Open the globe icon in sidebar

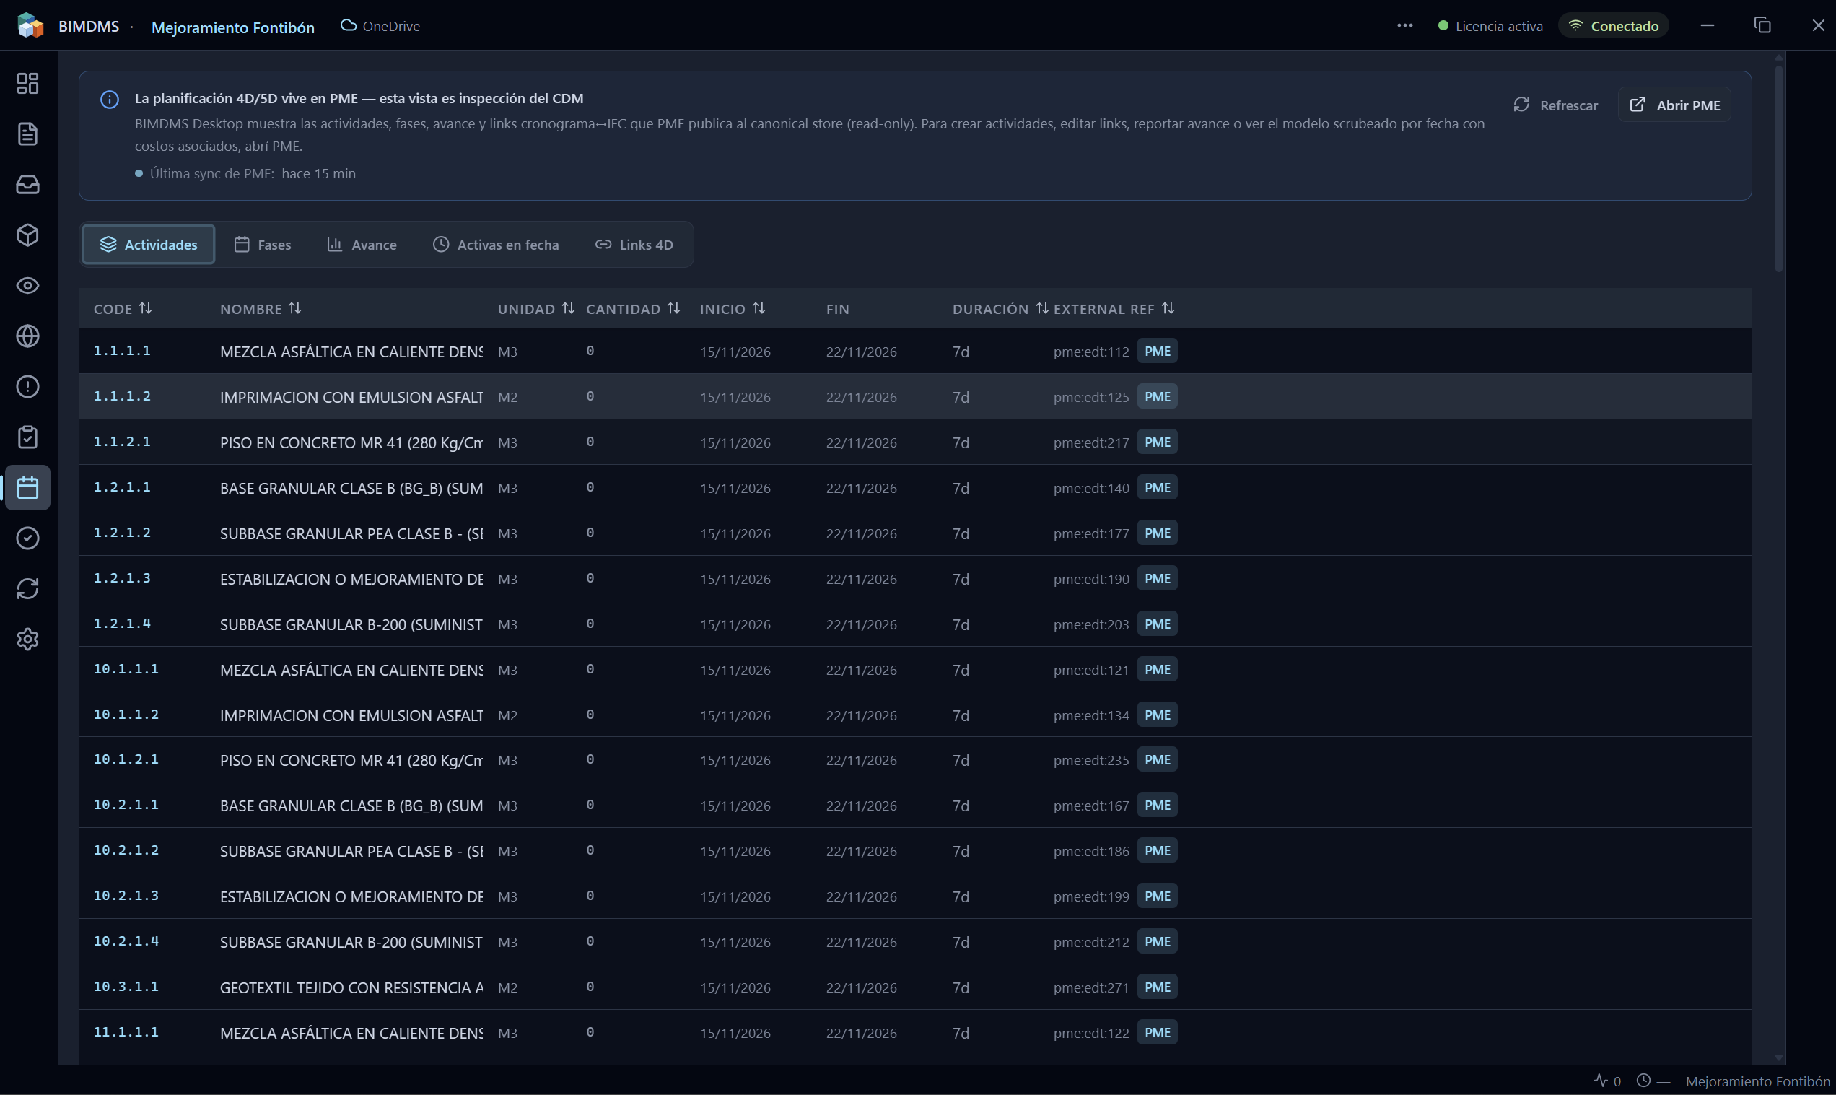(x=27, y=336)
